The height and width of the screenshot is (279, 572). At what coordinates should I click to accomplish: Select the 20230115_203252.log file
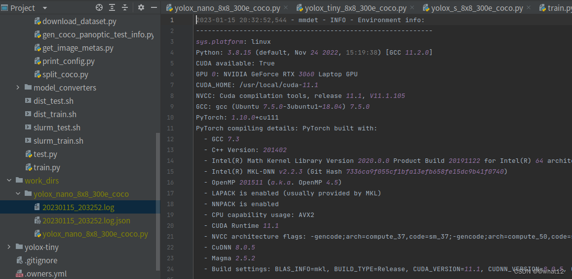pyautogui.click(x=78, y=207)
